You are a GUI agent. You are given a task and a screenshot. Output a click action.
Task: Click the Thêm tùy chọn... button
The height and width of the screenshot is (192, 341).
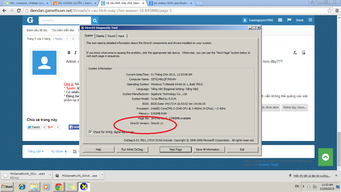pyautogui.click(x=295, y=107)
